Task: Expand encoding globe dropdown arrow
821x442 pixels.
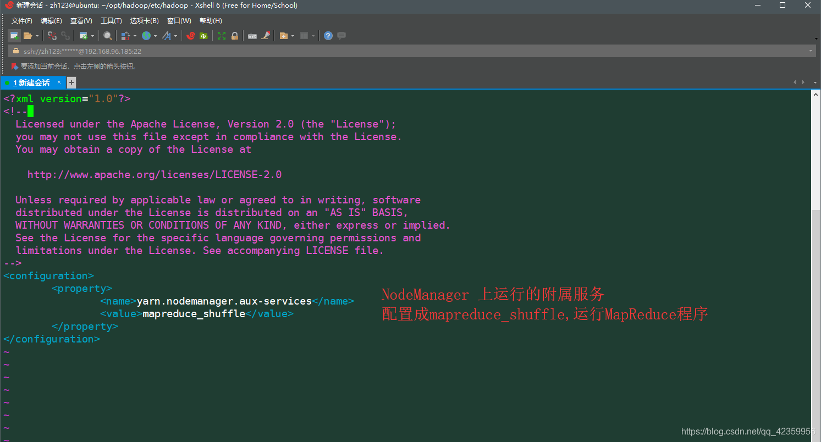Action: point(155,36)
